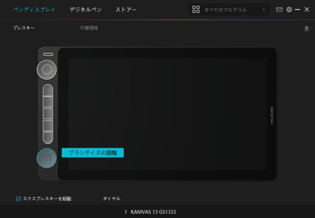The image size is (315, 218).
Task: Click the upper dial on the tablet
Action: coord(47,69)
